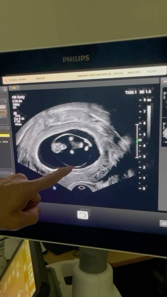
Task: Collapse the middle left panel section chevron
Action: tap(8, 128)
